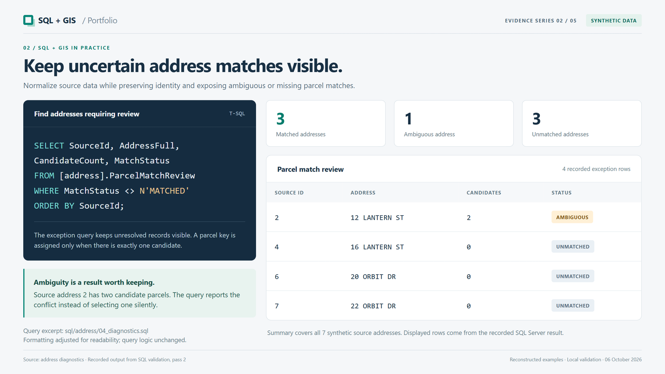The height and width of the screenshot is (374, 665).
Task: Click the SOURCE ID column header
Action: pos(289,193)
